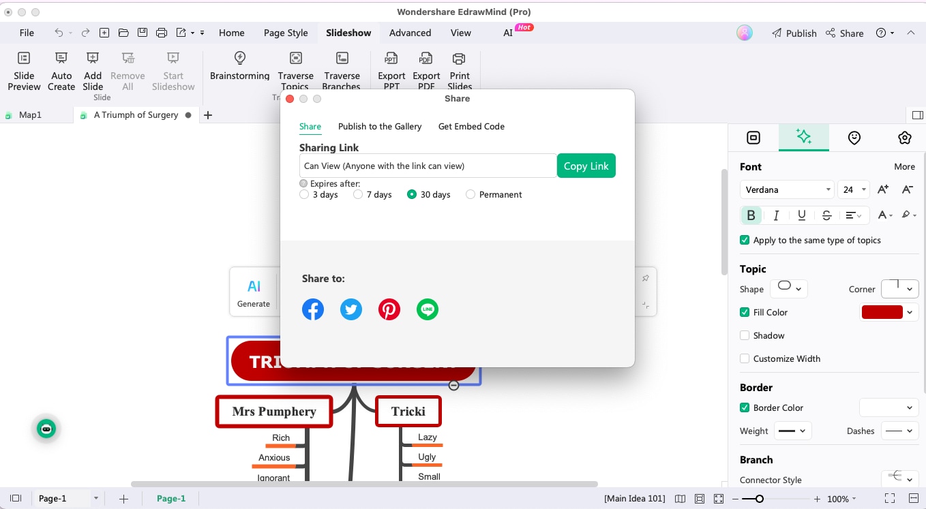Enable the Shadow checkbox
926x509 pixels.
point(745,335)
